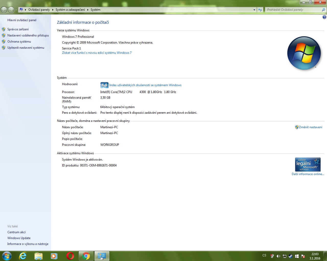Click the Service Pack 1 text
Screen dimensions: 327x261
pyautogui.click(x=71, y=48)
